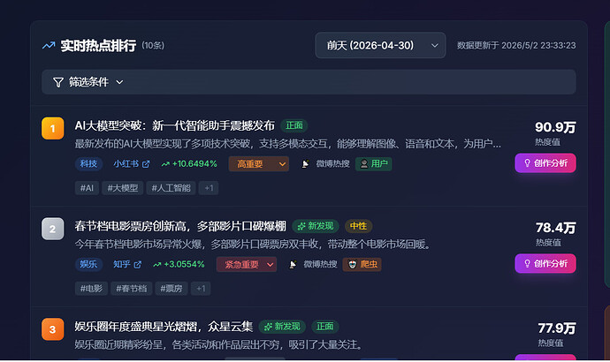Click the 微博热搜 label in the AI大模型 row
The width and height of the screenshot is (610, 362).
click(332, 164)
